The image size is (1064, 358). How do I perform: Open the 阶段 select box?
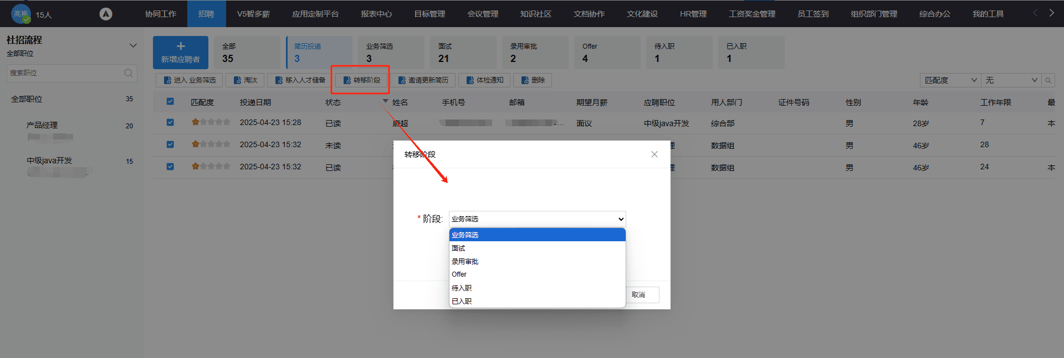click(x=537, y=219)
